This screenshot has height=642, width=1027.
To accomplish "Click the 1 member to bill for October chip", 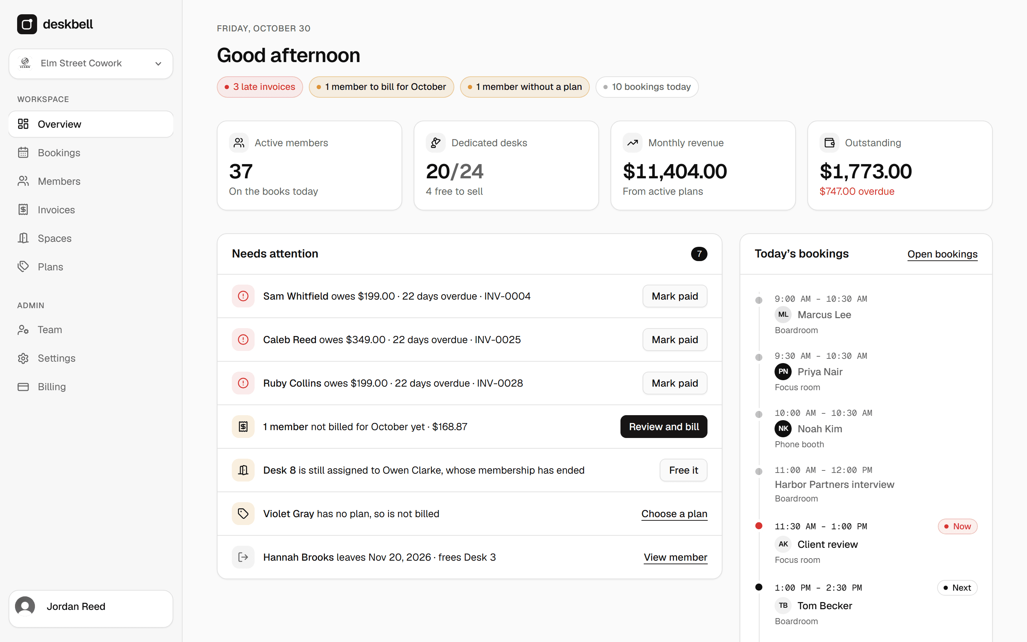I will point(381,87).
